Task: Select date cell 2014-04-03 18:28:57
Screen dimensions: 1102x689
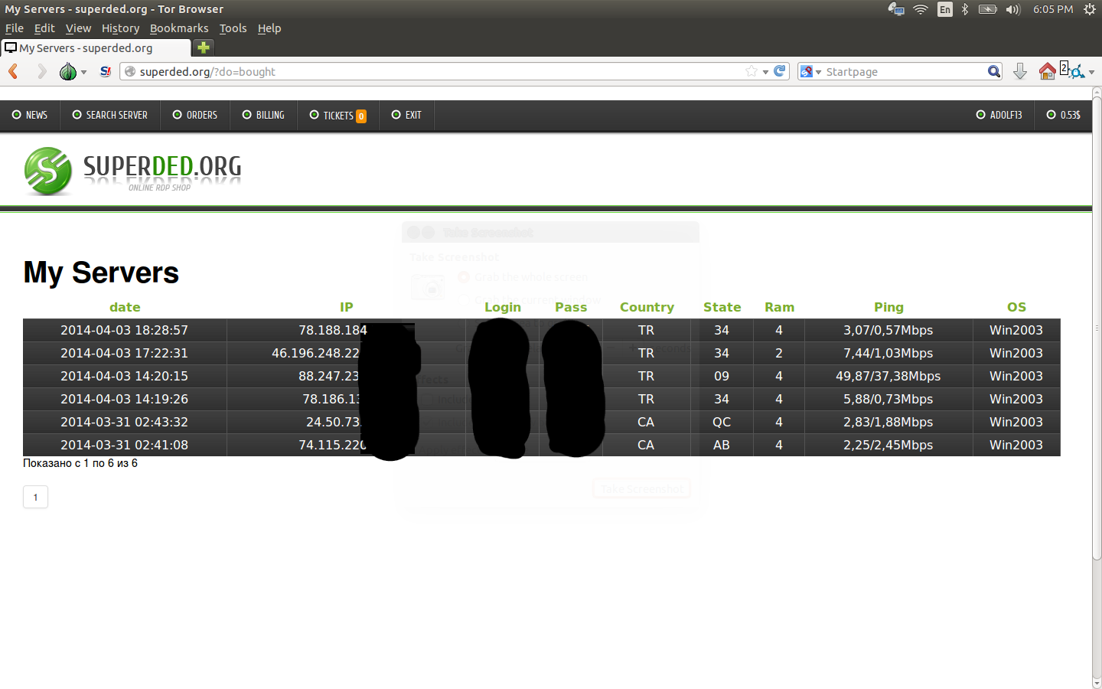Action: click(x=125, y=330)
